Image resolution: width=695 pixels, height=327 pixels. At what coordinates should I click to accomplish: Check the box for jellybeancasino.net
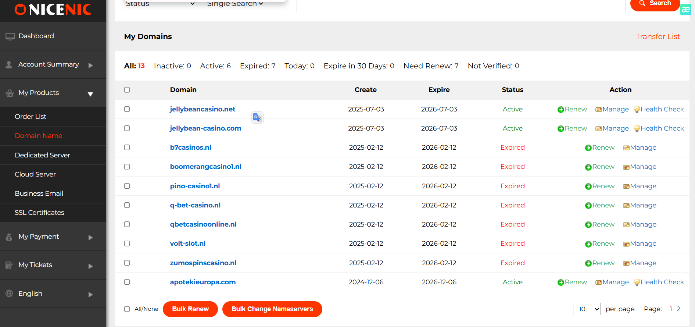click(x=127, y=109)
